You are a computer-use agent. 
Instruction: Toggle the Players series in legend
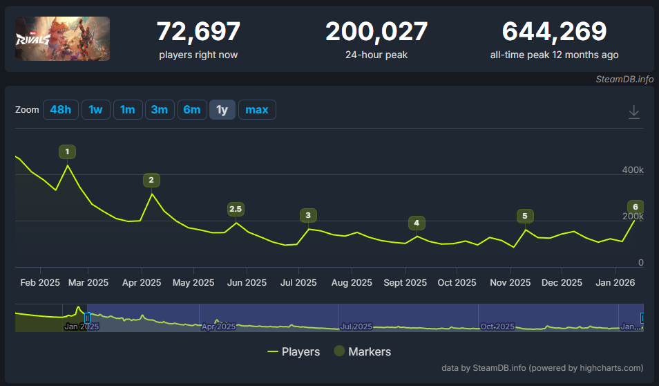coord(294,351)
